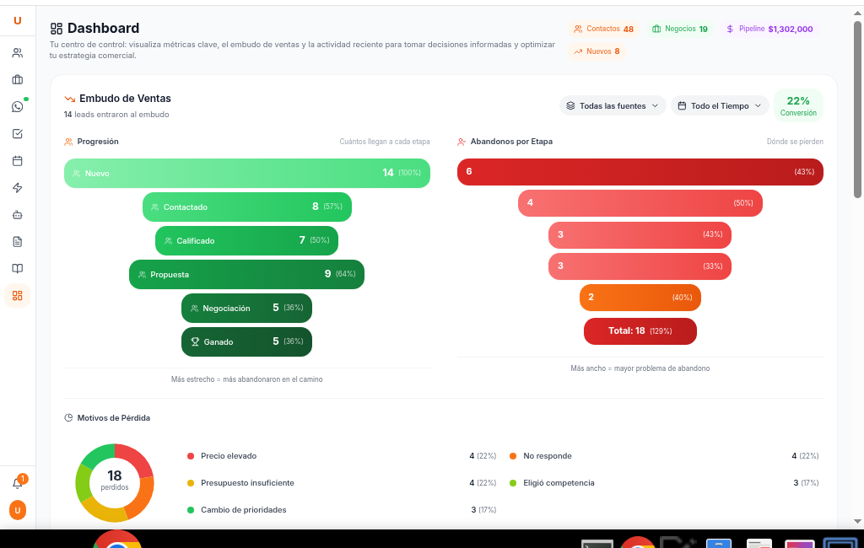Screen dimensions: 864x548
Task: Open the Todo el Tiempo dropdown
Action: 720,105
